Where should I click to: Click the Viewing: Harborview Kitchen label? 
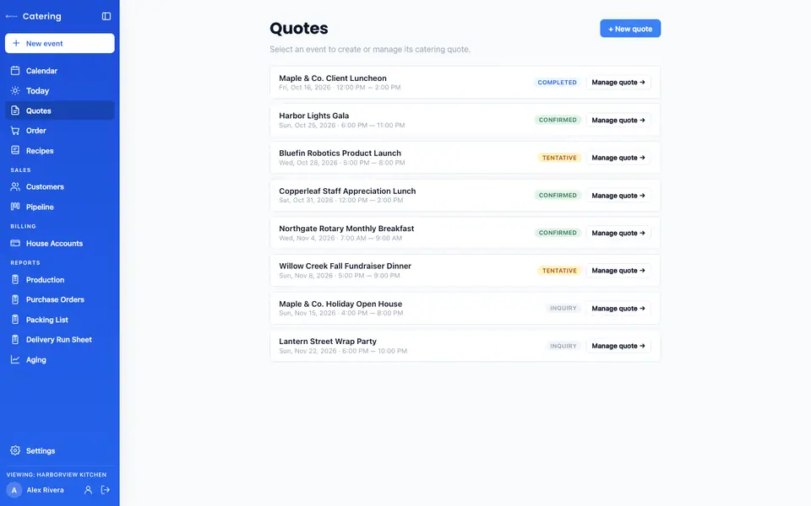(x=57, y=475)
